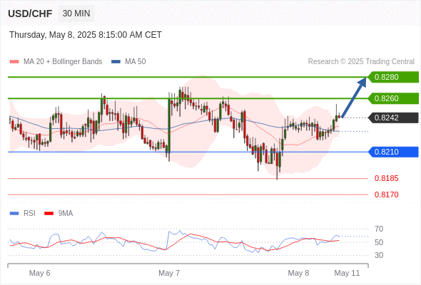
Task: Click the Research © 2025 Trading Central credit
Action: click(x=361, y=62)
